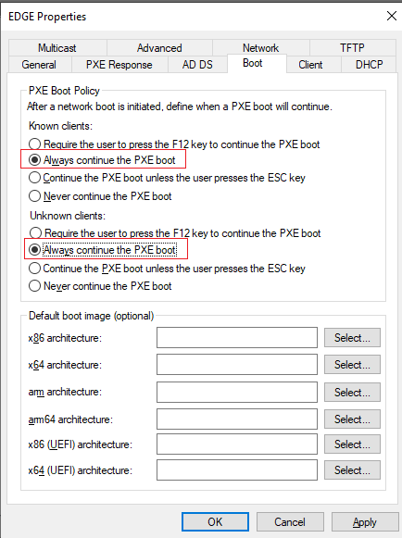402x538 pixels.
Task: Pick Always continue PXE boot for unknown clients
Action: tap(34, 250)
